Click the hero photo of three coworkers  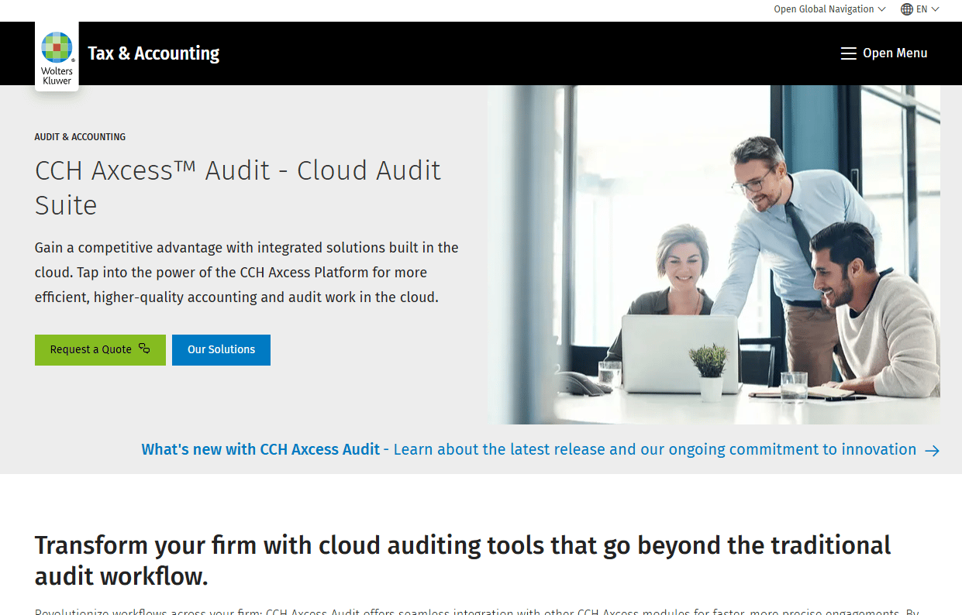[x=714, y=255]
